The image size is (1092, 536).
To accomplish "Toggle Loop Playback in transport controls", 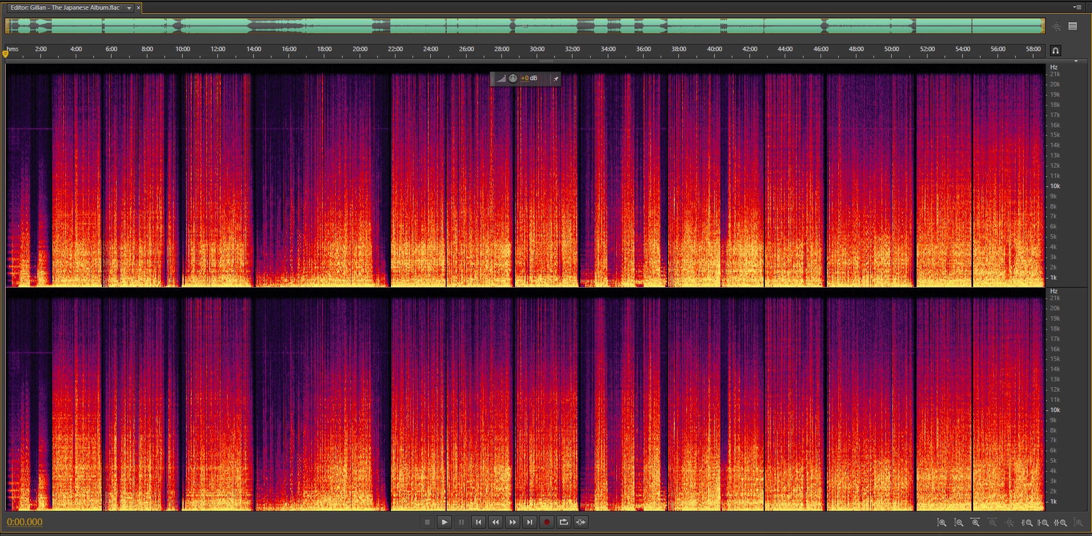I will click(563, 522).
